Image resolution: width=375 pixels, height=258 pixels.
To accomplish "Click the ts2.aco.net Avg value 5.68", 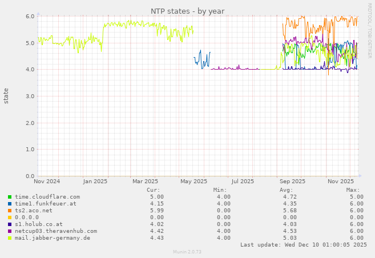I will (290, 211).
